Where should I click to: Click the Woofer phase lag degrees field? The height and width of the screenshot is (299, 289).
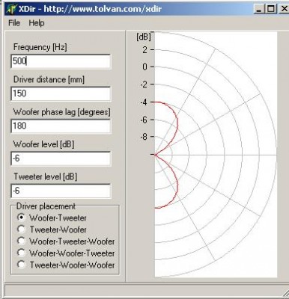[61, 126]
